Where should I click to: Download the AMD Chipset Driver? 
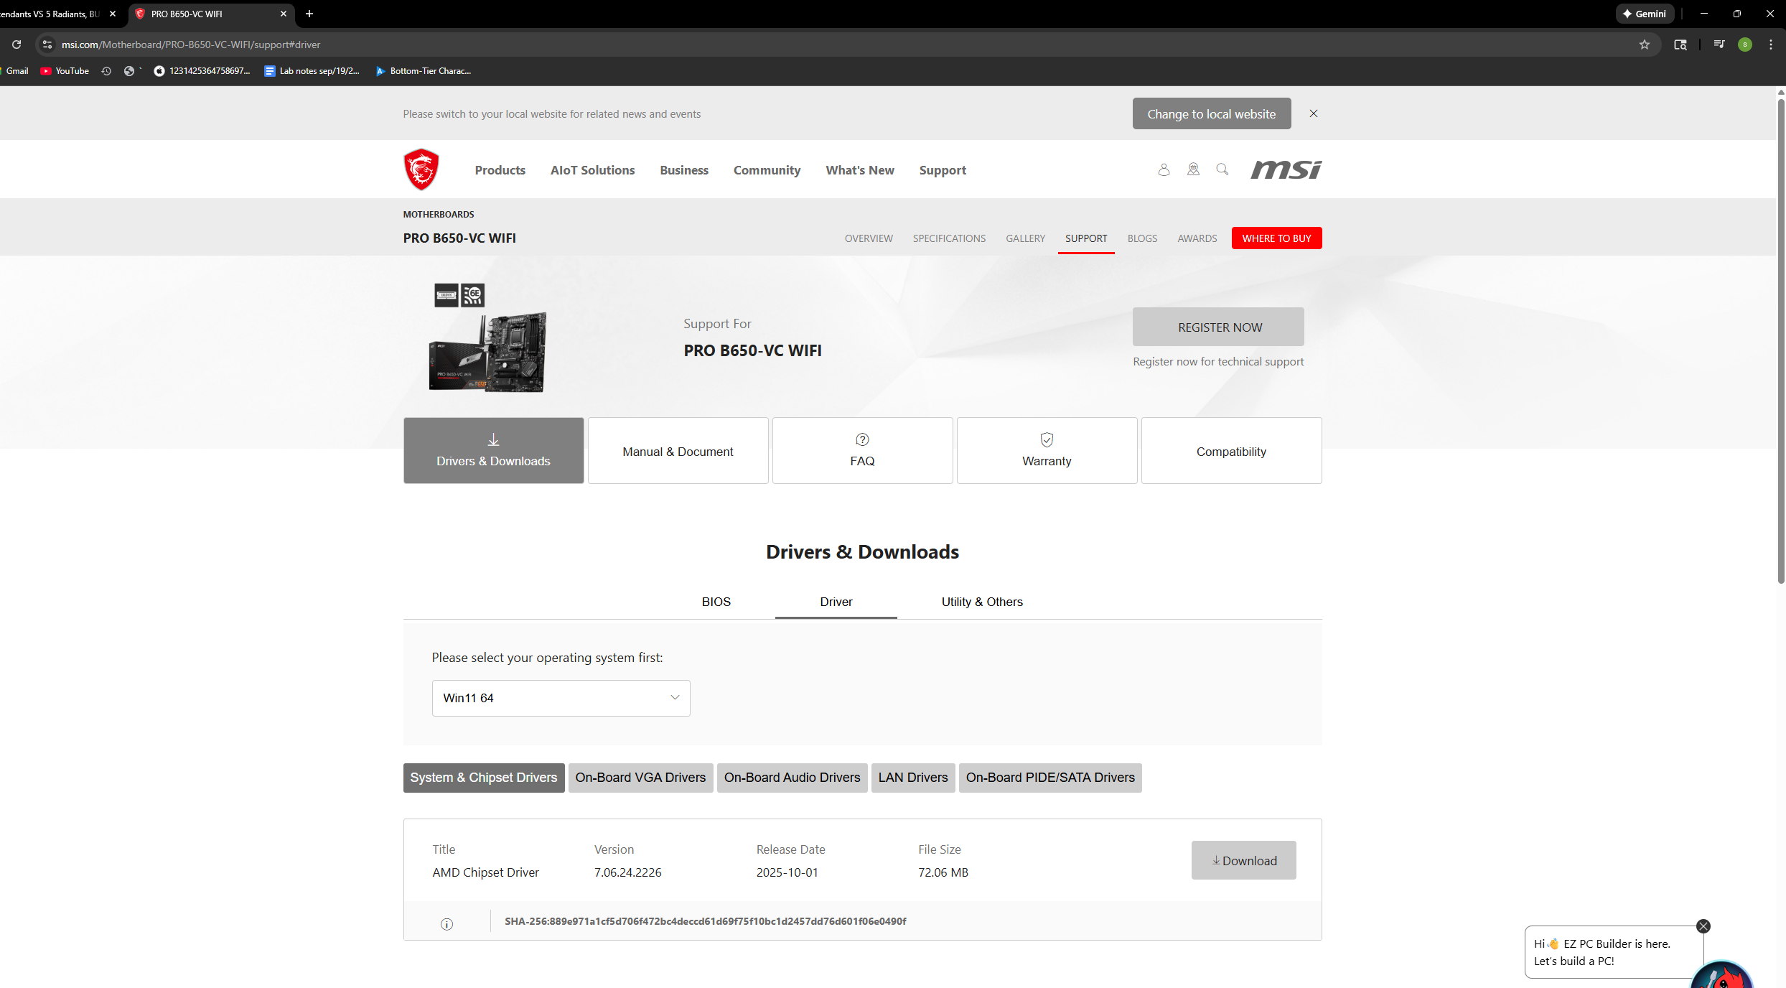pyautogui.click(x=1243, y=860)
